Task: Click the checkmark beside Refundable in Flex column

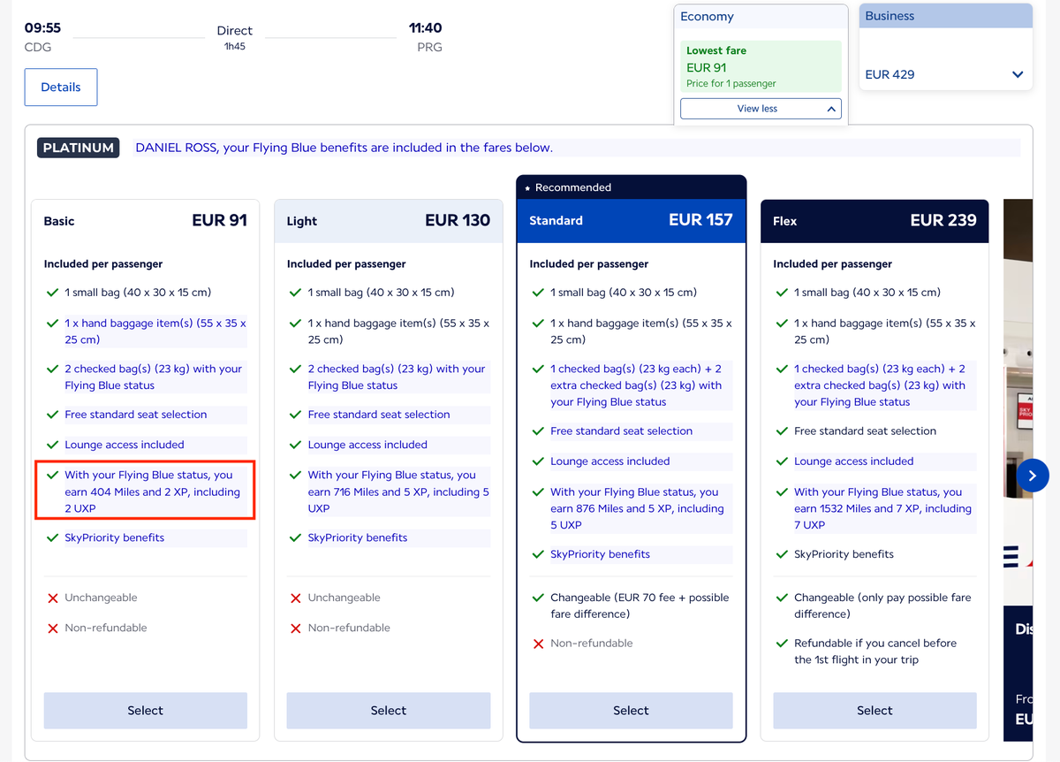Action: pyautogui.click(x=781, y=643)
